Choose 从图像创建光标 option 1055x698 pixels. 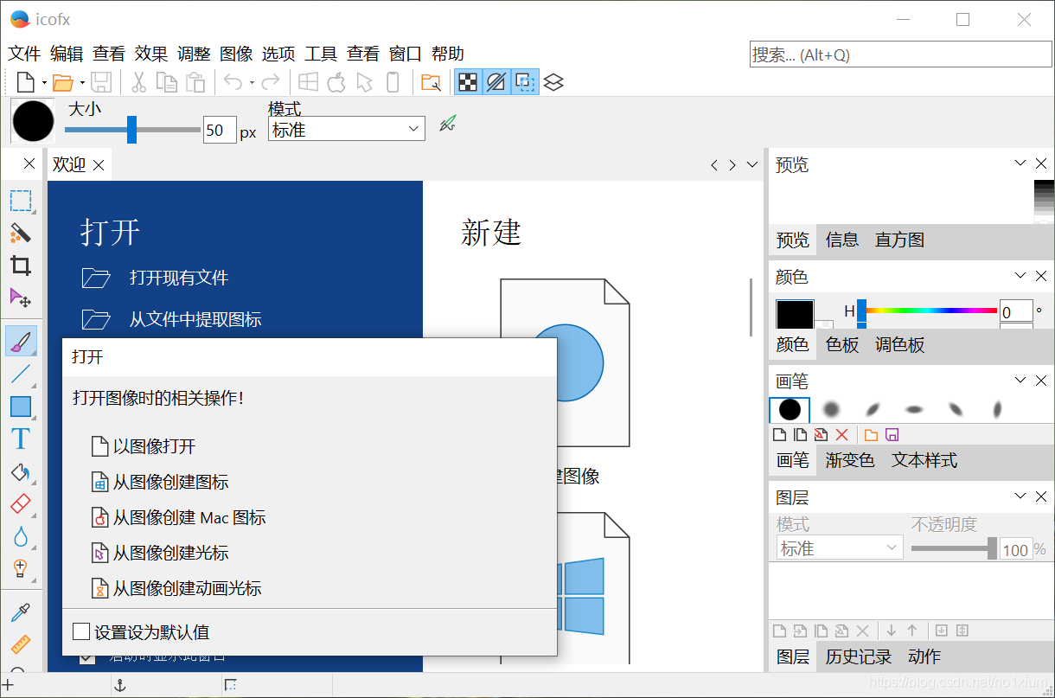click(x=160, y=553)
